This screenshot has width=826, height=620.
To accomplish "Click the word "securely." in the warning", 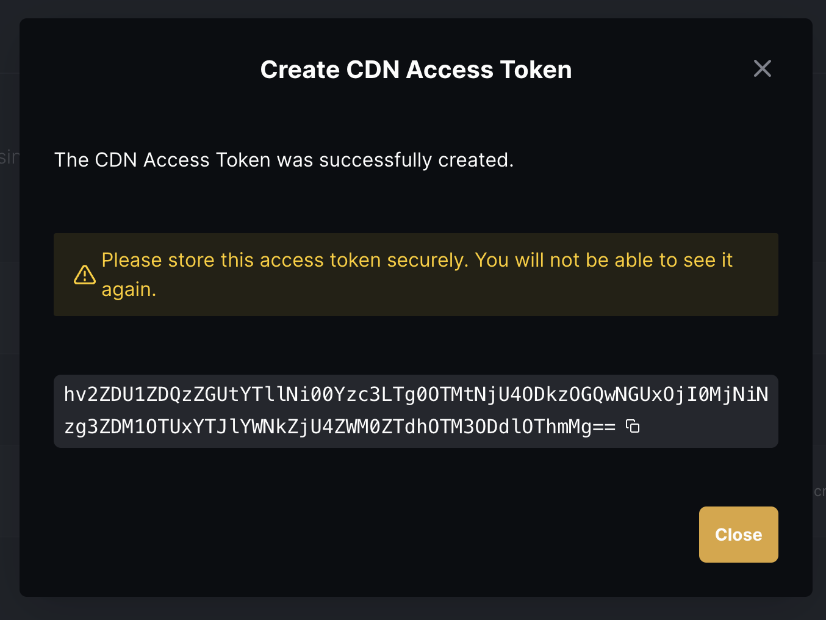I will click(428, 260).
